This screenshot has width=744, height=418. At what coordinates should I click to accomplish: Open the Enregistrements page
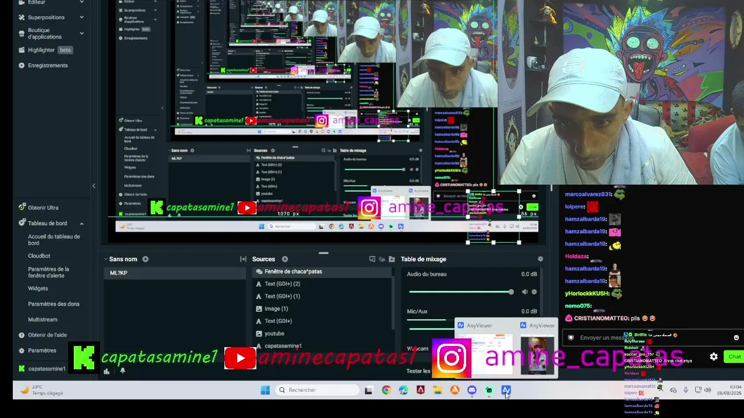click(48, 66)
